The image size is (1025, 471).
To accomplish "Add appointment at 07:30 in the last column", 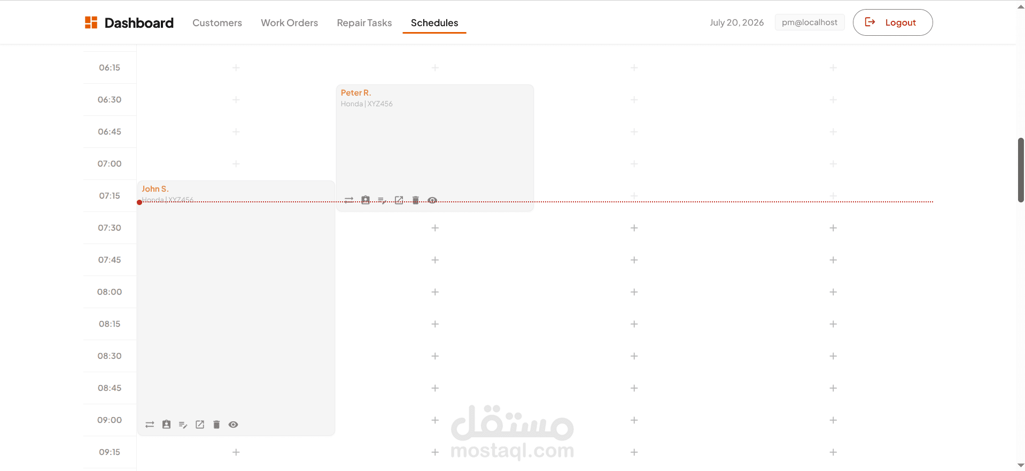I will click(x=833, y=228).
